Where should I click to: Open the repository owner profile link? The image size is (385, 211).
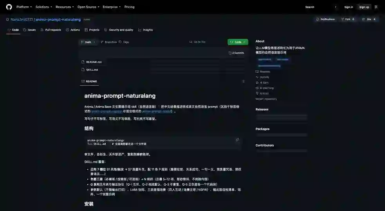(22, 20)
